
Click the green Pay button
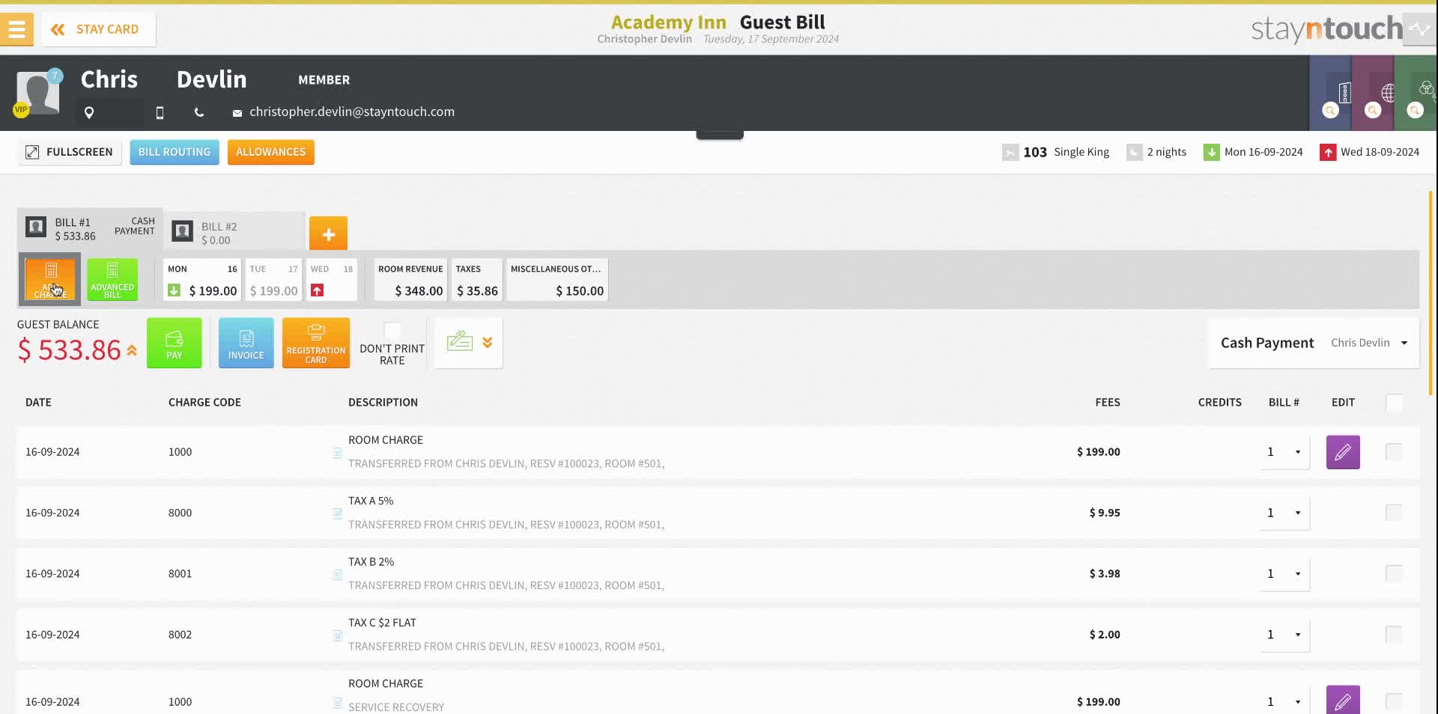click(175, 343)
